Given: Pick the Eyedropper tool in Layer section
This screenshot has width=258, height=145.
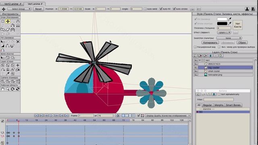Looking at the screenshot, I should (x=8, y=74).
